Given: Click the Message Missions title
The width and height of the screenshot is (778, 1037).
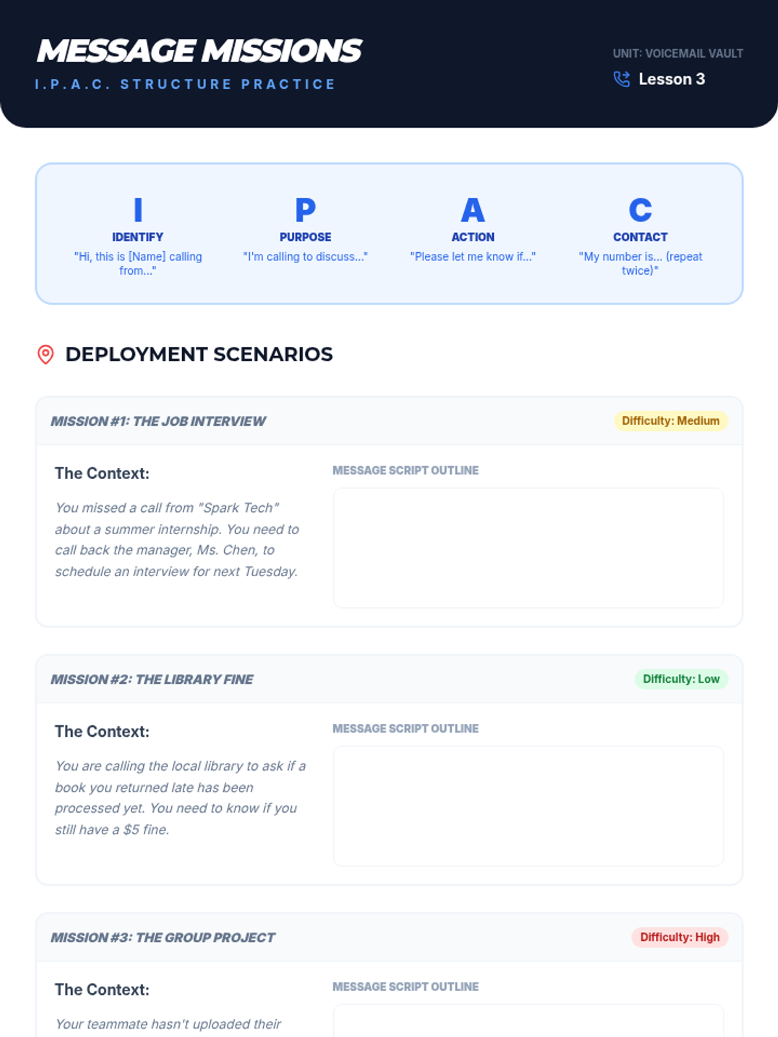Looking at the screenshot, I should pyautogui.click(x=199, y=51).
